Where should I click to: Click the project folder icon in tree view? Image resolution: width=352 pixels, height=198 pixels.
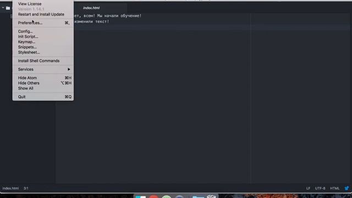click(x=8, y=8)
